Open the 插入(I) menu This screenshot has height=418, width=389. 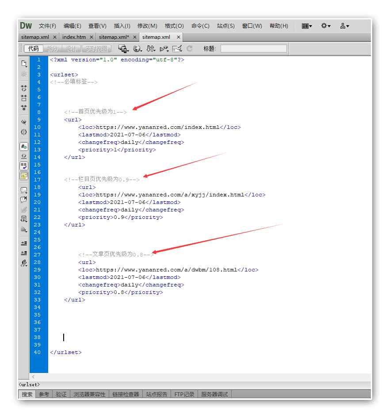click(122, 26)
